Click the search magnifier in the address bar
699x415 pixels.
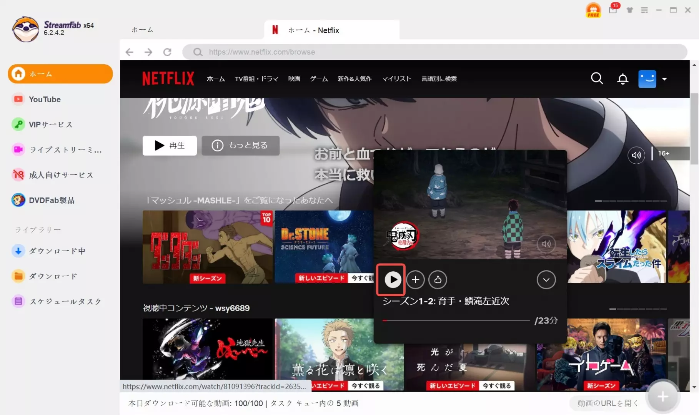(x=198, y=52)
